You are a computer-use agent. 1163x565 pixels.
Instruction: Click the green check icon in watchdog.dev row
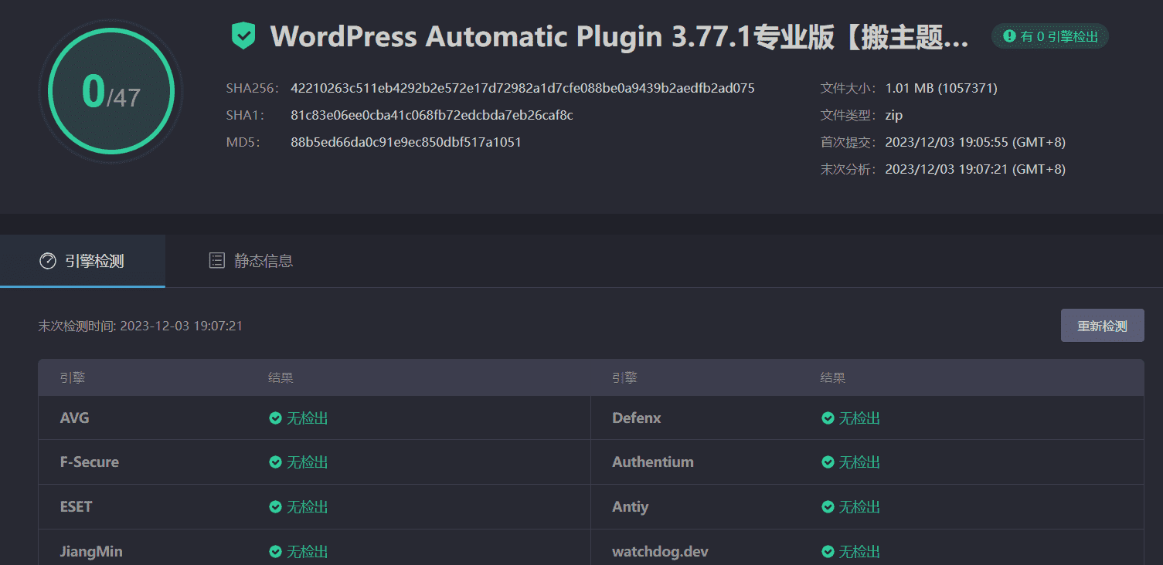(x=828, y=552)
